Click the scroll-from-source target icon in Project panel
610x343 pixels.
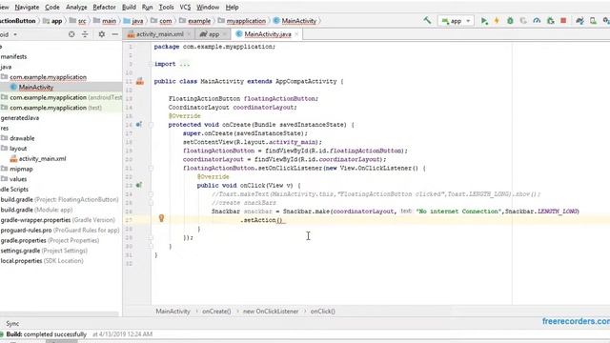pos(71,34)
